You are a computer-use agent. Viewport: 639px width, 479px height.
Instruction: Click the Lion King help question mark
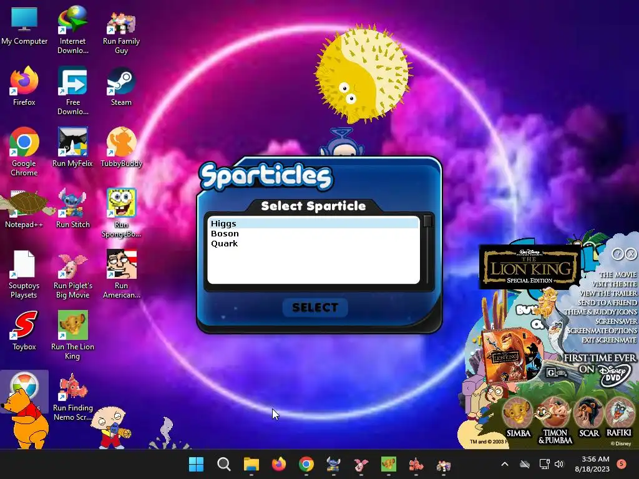(x=618, y=254)
